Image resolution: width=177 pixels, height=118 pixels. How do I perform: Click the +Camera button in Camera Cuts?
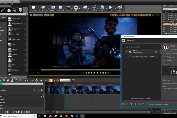click(37, 90)
